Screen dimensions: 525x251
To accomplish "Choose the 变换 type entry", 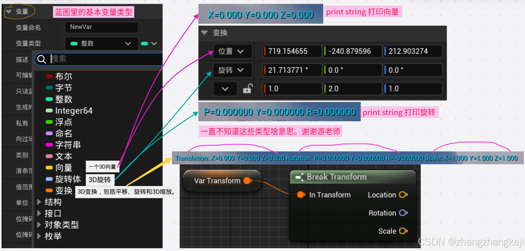I will 64,190.
